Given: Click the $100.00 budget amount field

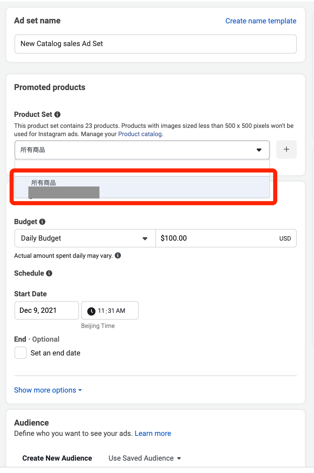Looking at the screenshot, I should point(216,238).
